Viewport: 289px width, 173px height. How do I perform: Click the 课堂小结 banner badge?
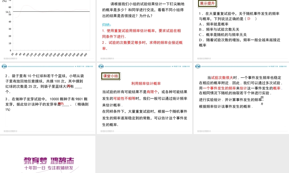[110, 76]
